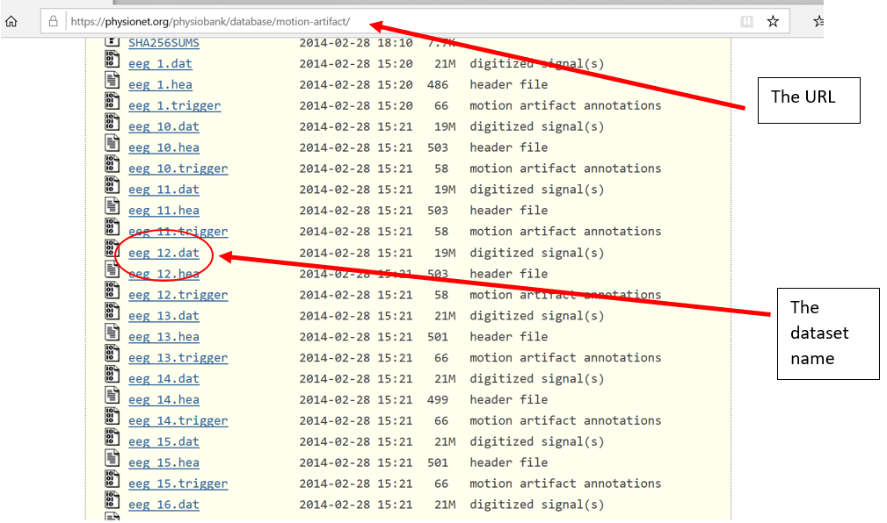Click the physionet.org URL address field
Screen dimensions: 887x523
pos(396,21)
